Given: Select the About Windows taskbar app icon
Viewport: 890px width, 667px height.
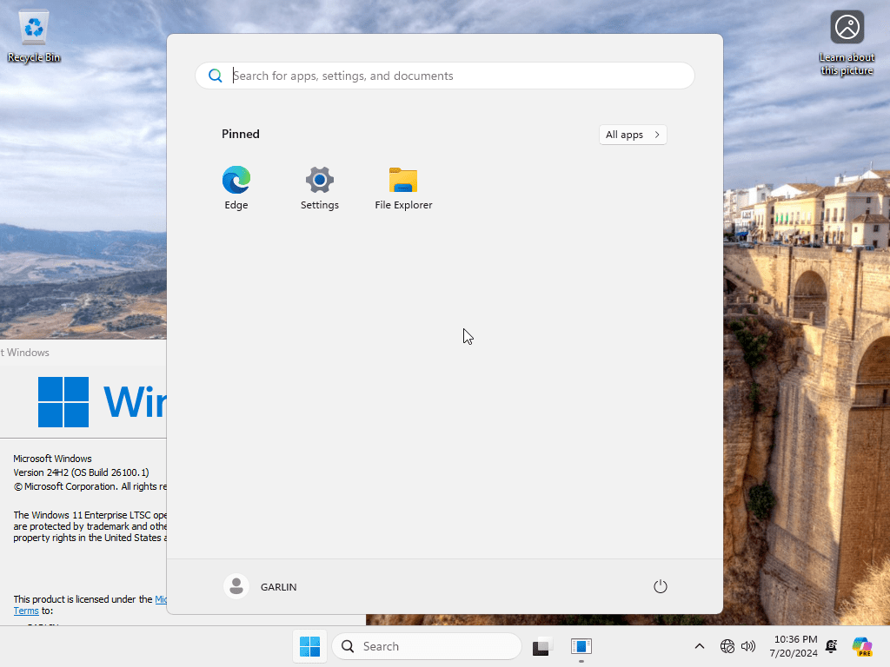Looking at the screenshot, I should [581, 646].
